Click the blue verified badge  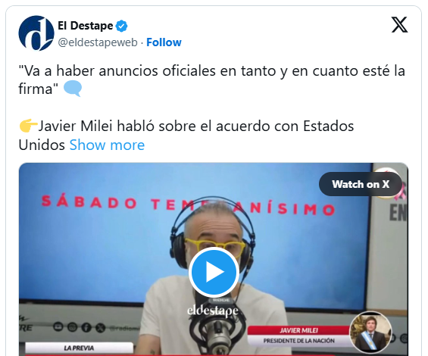pos(121,26)
